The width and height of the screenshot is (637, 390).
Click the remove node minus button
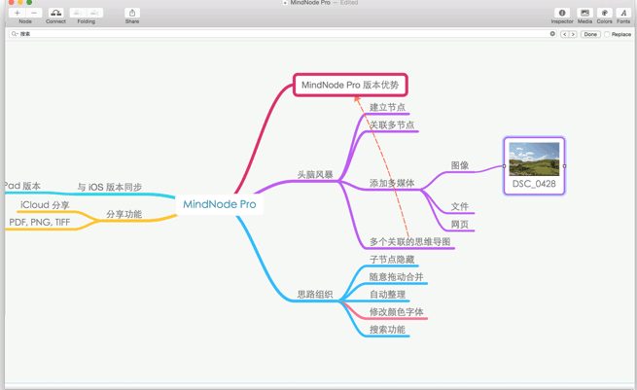pyautogui.click(x=33, y=13)
